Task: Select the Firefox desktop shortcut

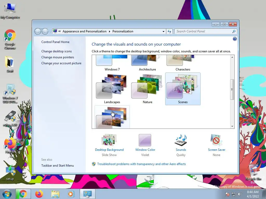Action: pos(10,146)
